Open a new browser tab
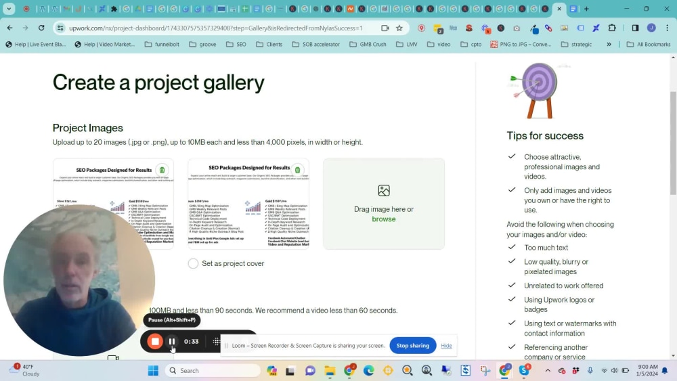This screenshot has height=381, width=677. (586, 9)
